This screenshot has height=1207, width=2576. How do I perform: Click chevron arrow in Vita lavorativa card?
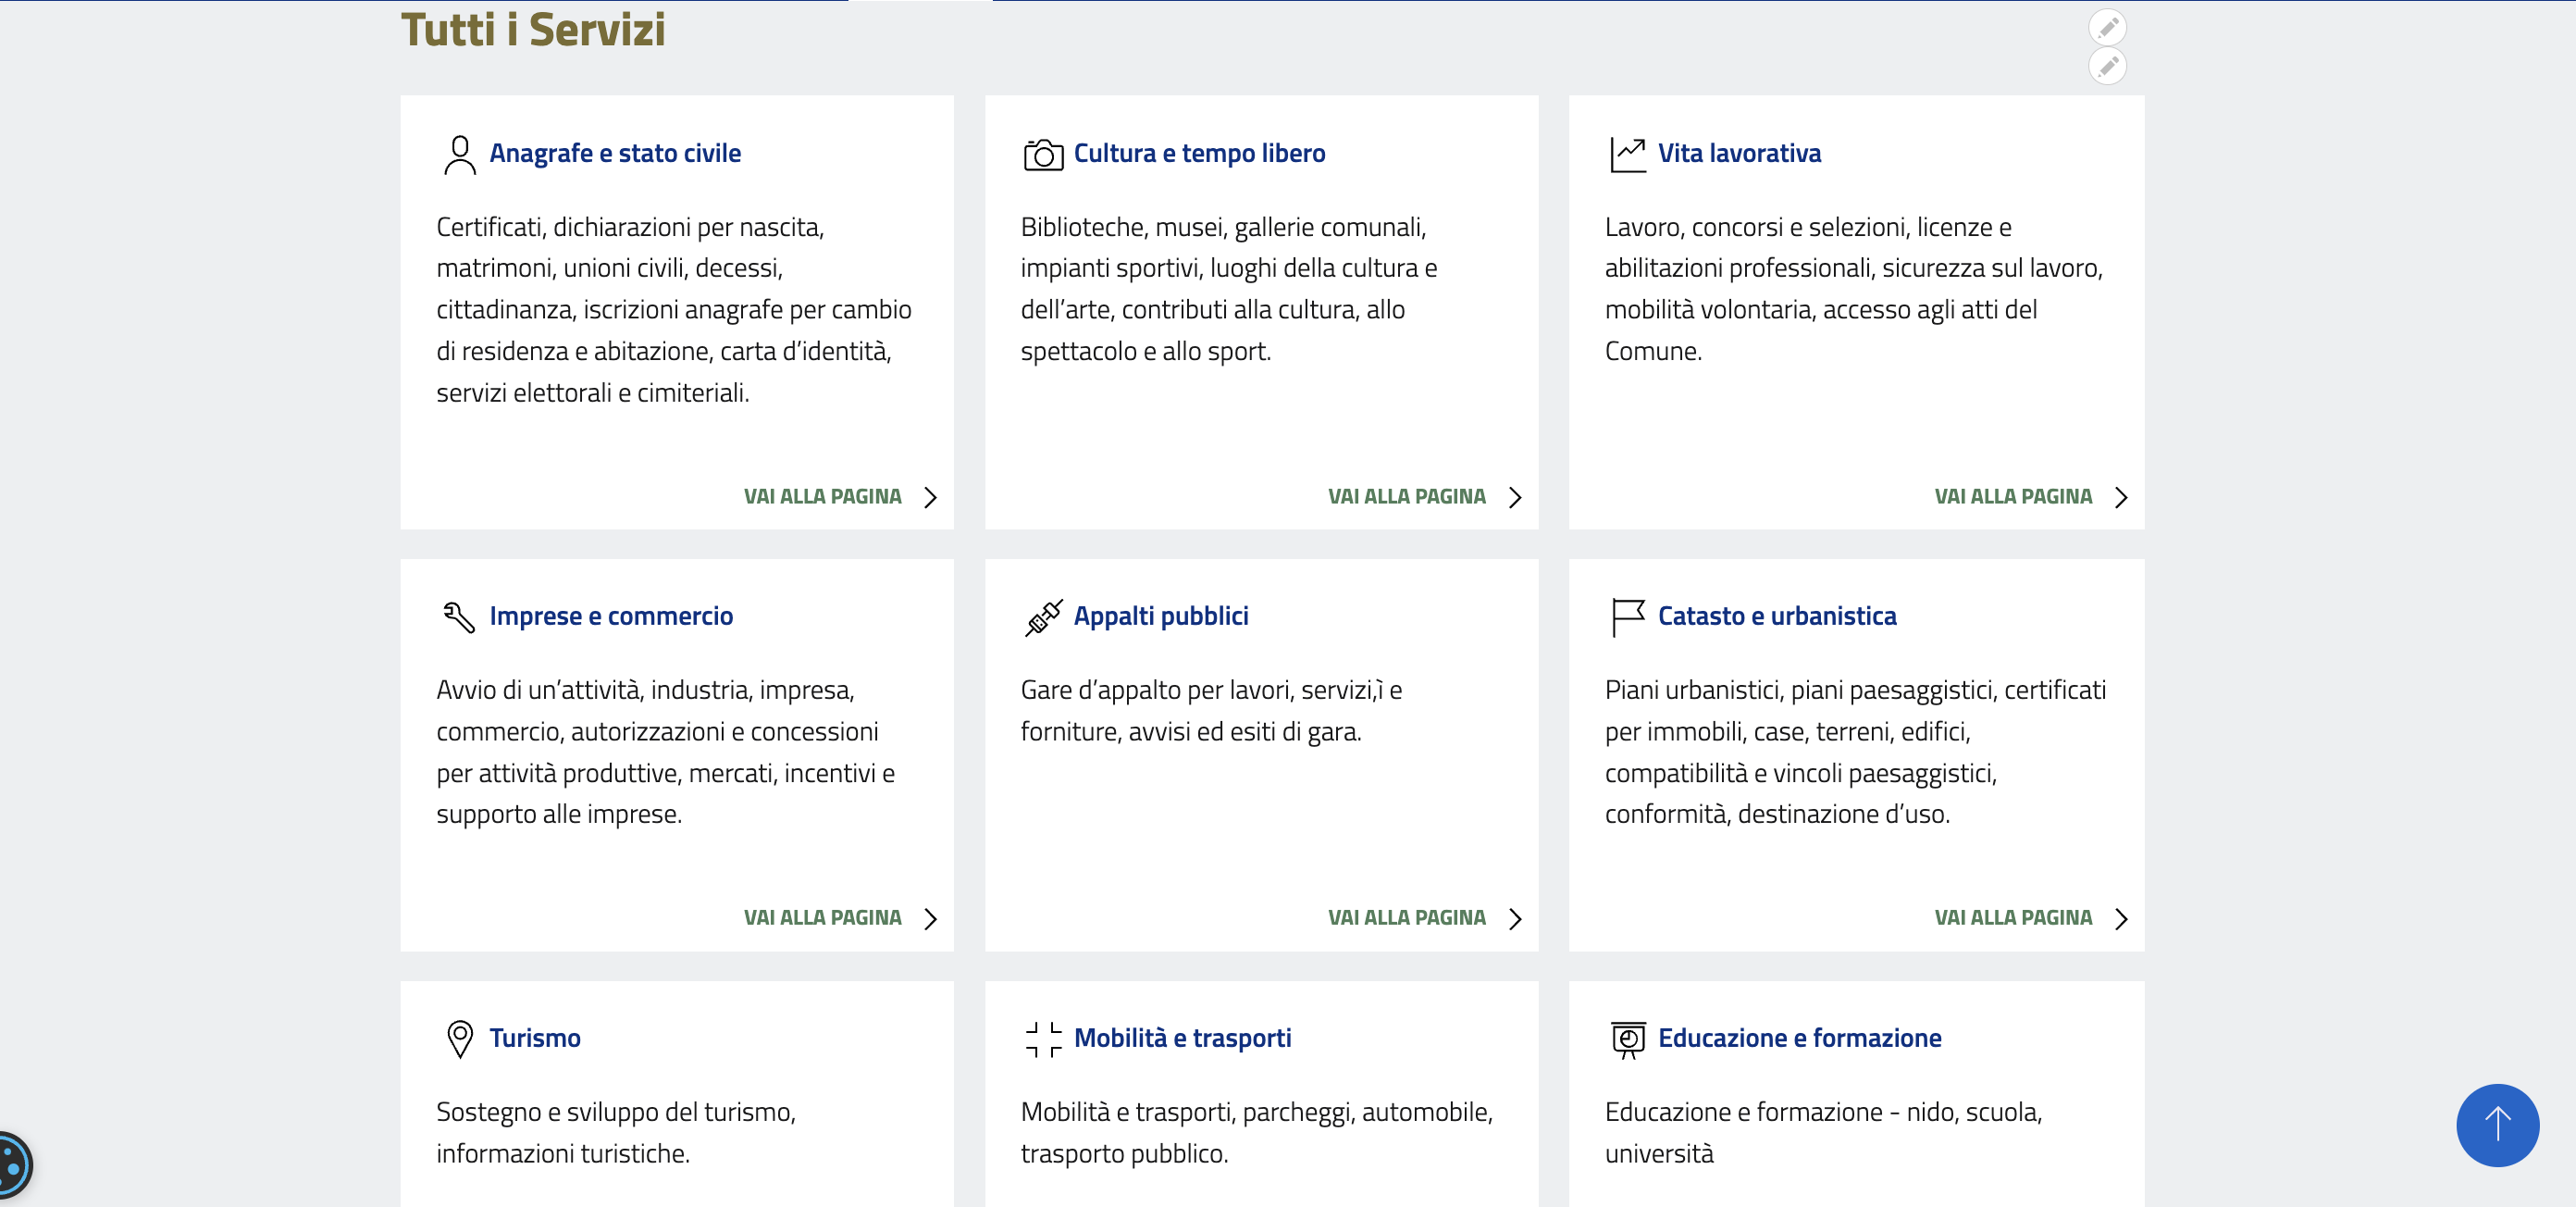point(2120,497)
